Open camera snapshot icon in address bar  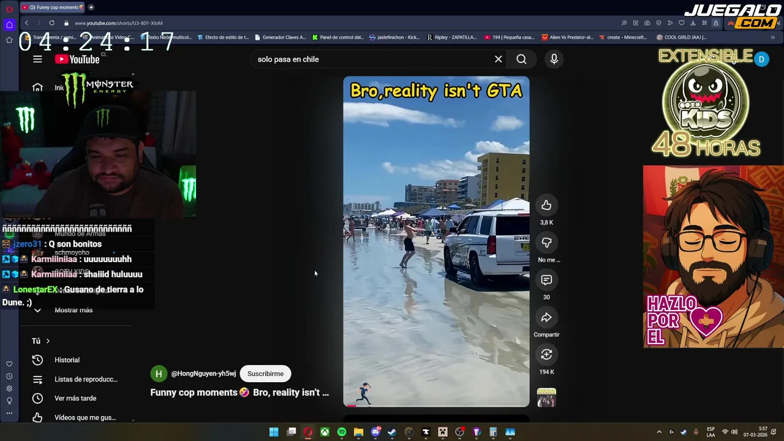(x=647, y=23)
